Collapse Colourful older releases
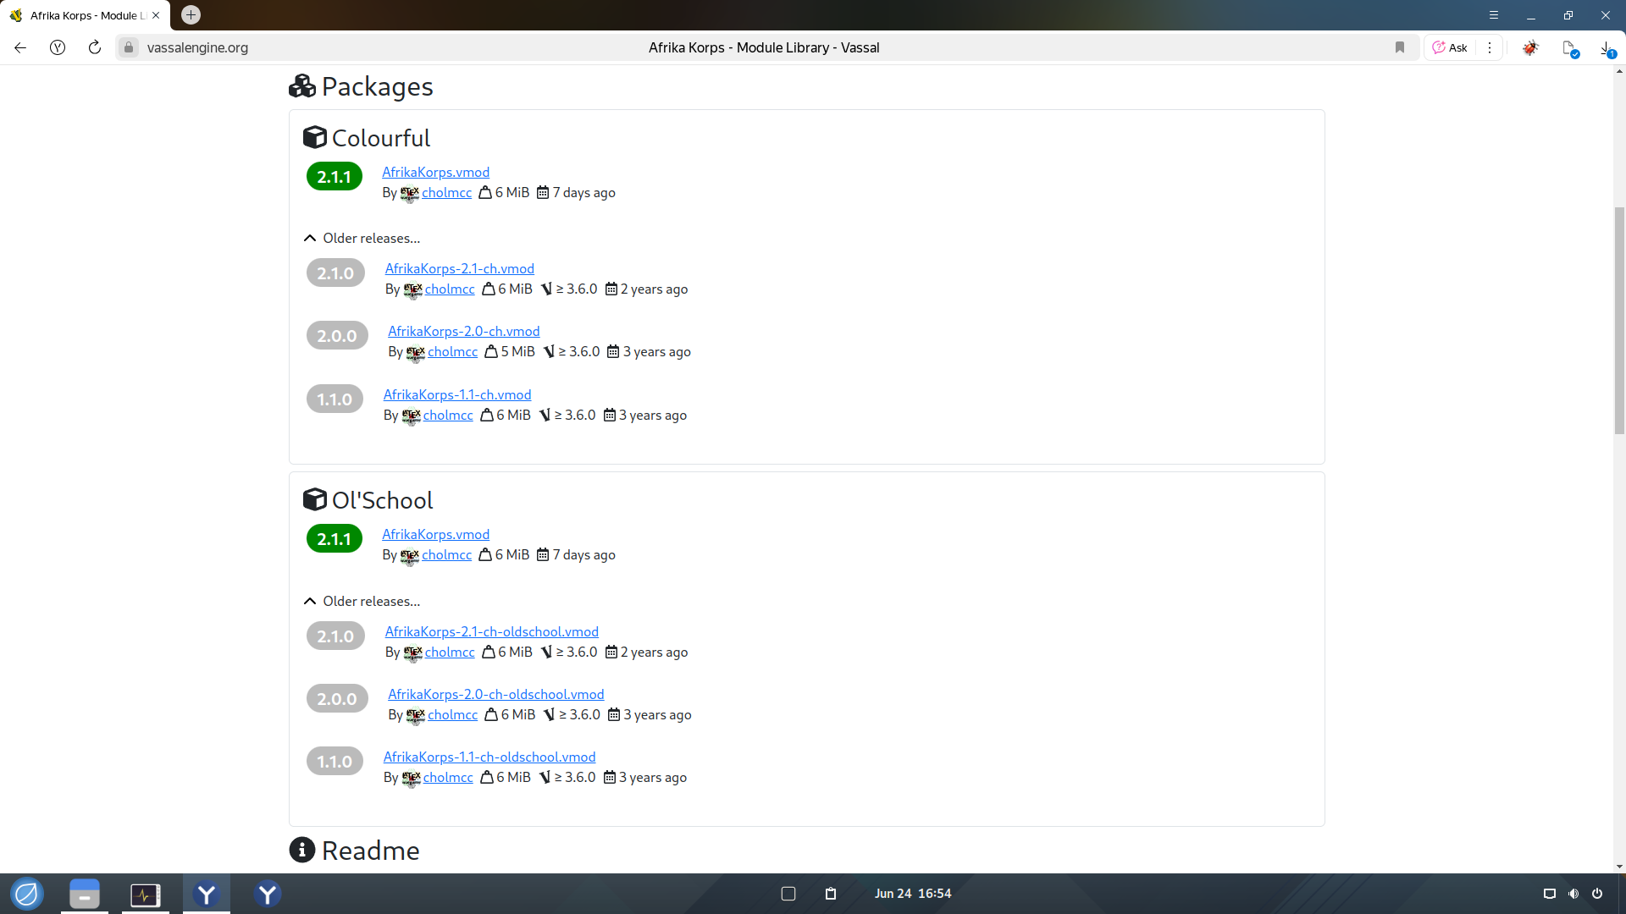Screen dimensions: 1626x914 [362, 239]
